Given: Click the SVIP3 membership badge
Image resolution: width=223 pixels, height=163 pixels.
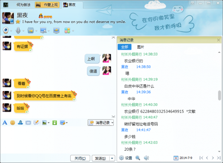Looking at the screenshot, I should pos(45,16).
